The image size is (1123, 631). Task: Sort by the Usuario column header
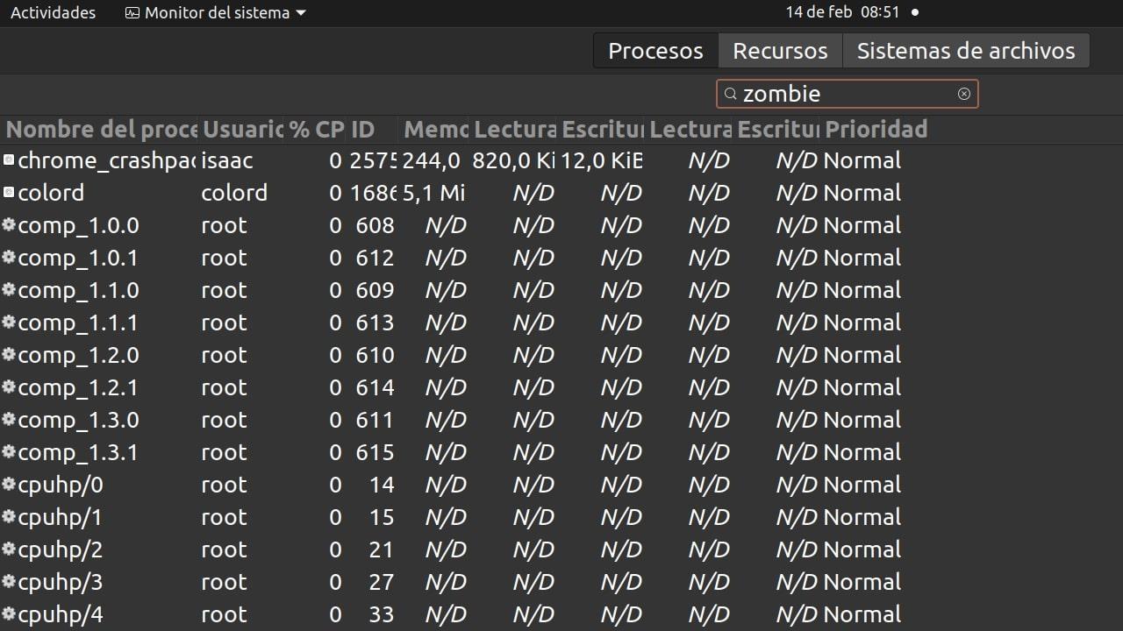242,130
